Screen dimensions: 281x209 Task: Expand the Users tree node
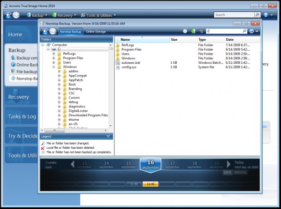coord(53,62)
